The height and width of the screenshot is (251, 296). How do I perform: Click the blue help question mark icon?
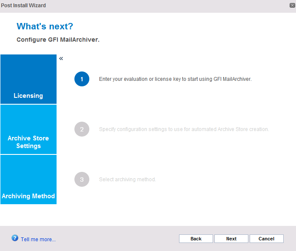tap(15, 238)
